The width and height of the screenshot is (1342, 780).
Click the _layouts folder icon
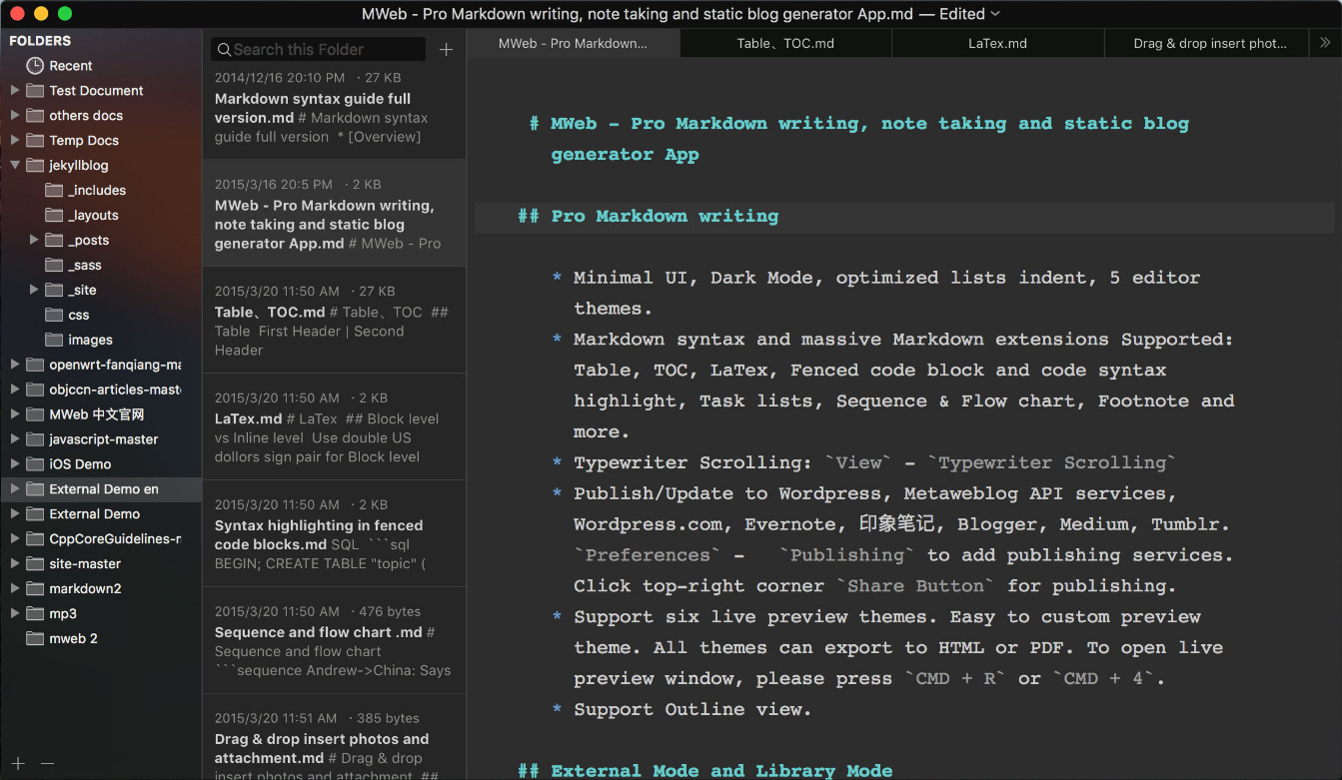point(55,216)
